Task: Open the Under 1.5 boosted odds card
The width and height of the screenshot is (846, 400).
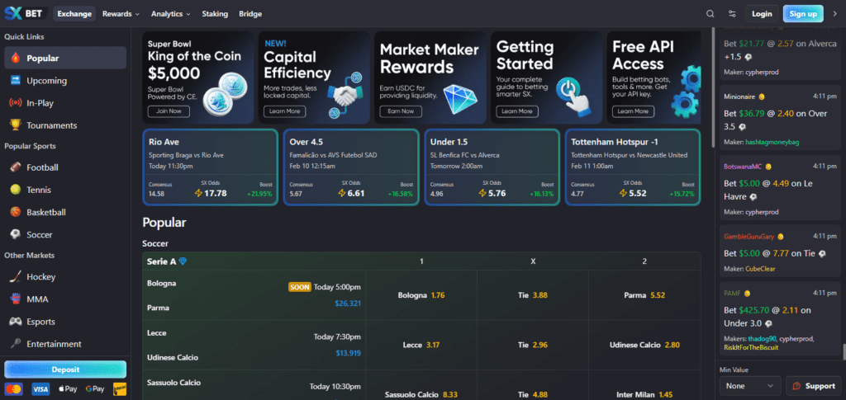Action: [492, 167]
